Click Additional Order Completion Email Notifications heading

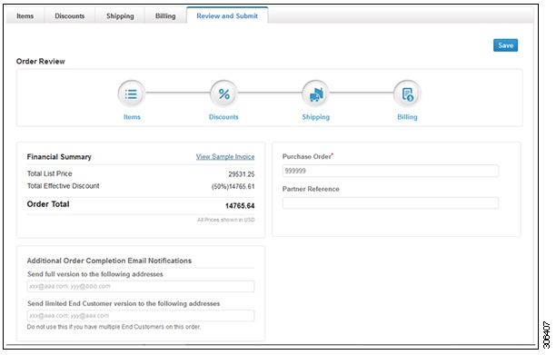[x=109, y=261]
